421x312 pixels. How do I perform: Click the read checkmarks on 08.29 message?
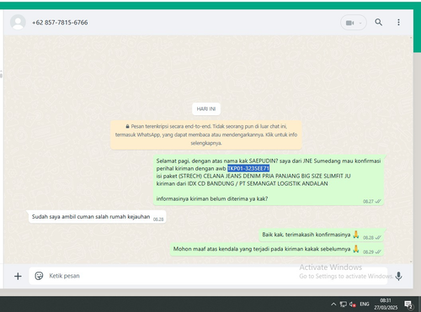pos(378,251)
